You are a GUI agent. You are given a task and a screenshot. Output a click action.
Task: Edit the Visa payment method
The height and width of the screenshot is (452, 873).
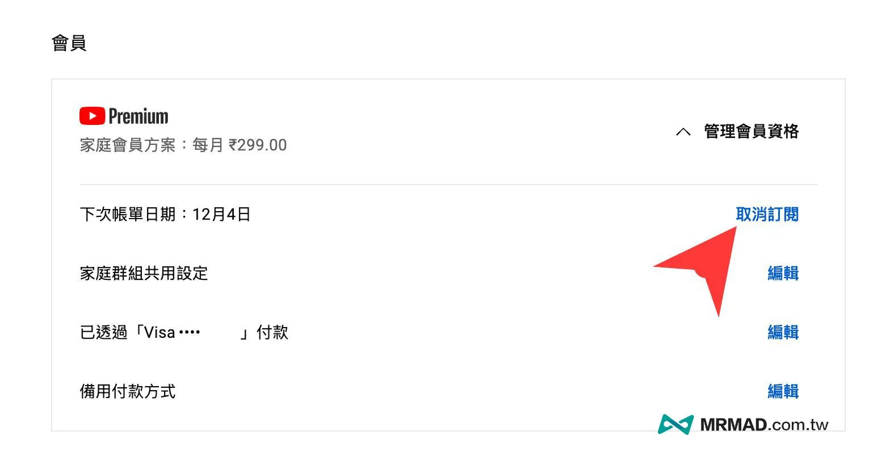(x=783, y=332)
